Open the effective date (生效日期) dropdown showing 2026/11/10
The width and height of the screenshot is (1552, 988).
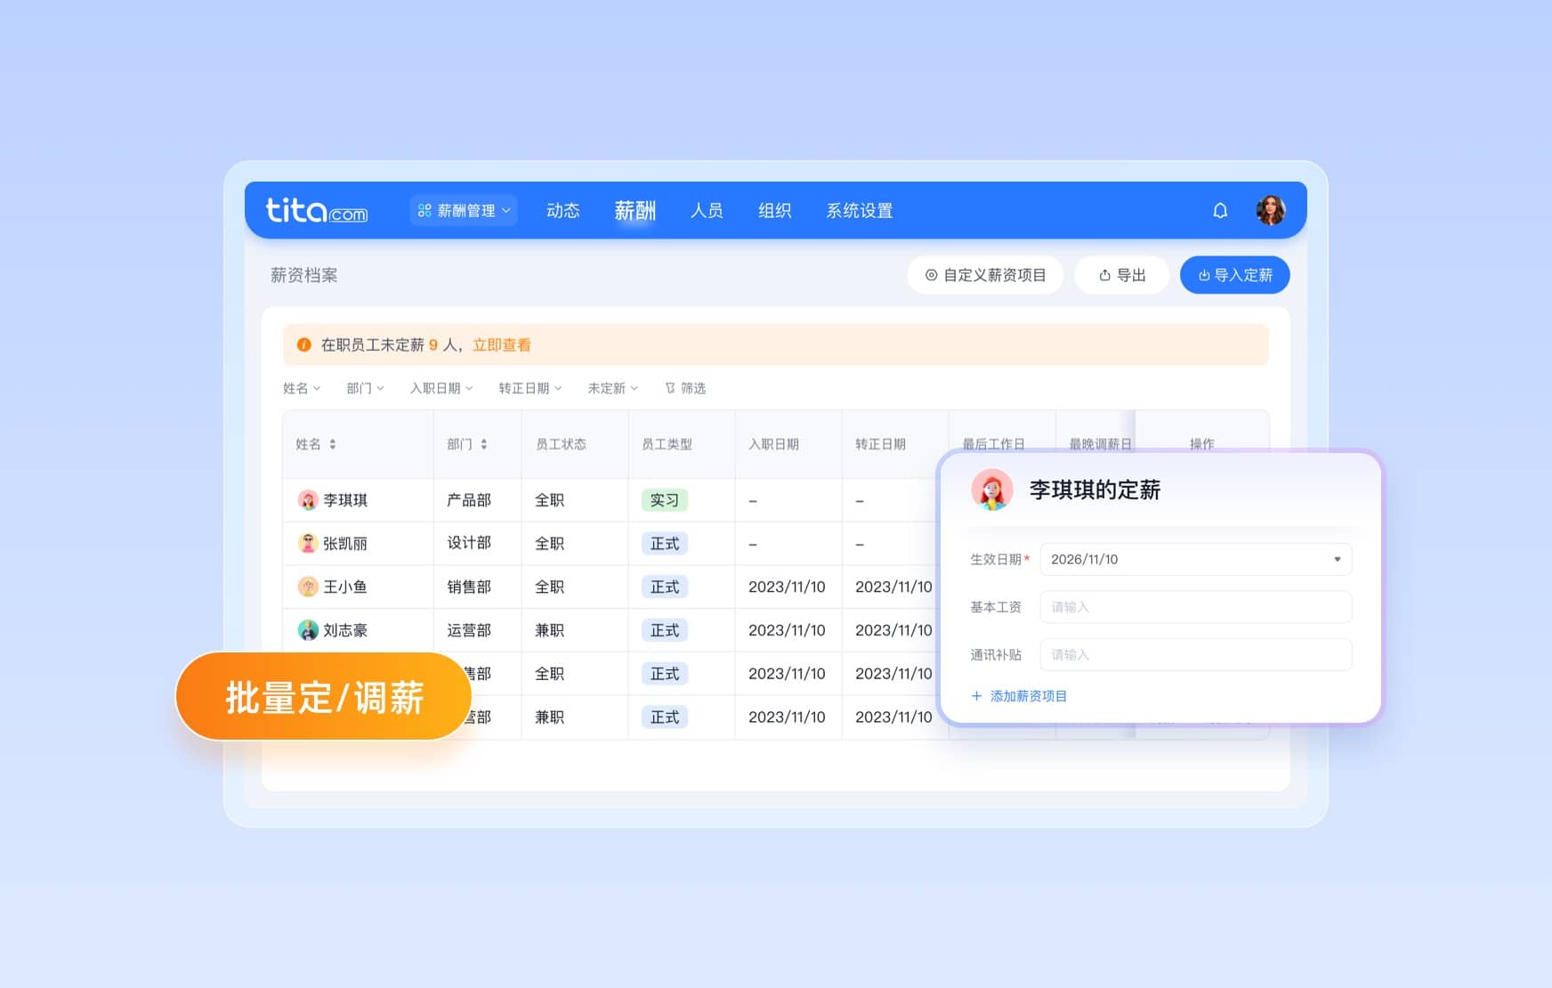click(1196, 559)
